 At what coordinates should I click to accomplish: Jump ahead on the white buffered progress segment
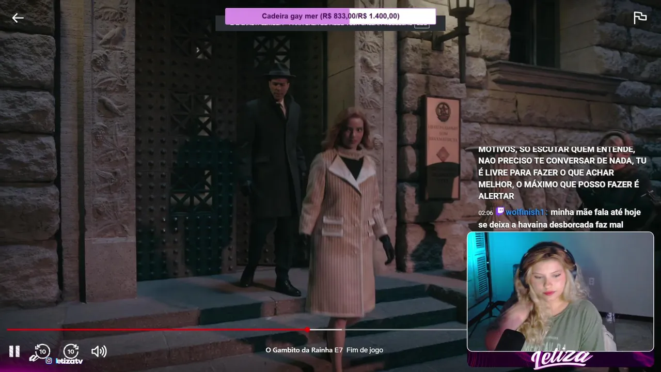[x=326, y=329]
